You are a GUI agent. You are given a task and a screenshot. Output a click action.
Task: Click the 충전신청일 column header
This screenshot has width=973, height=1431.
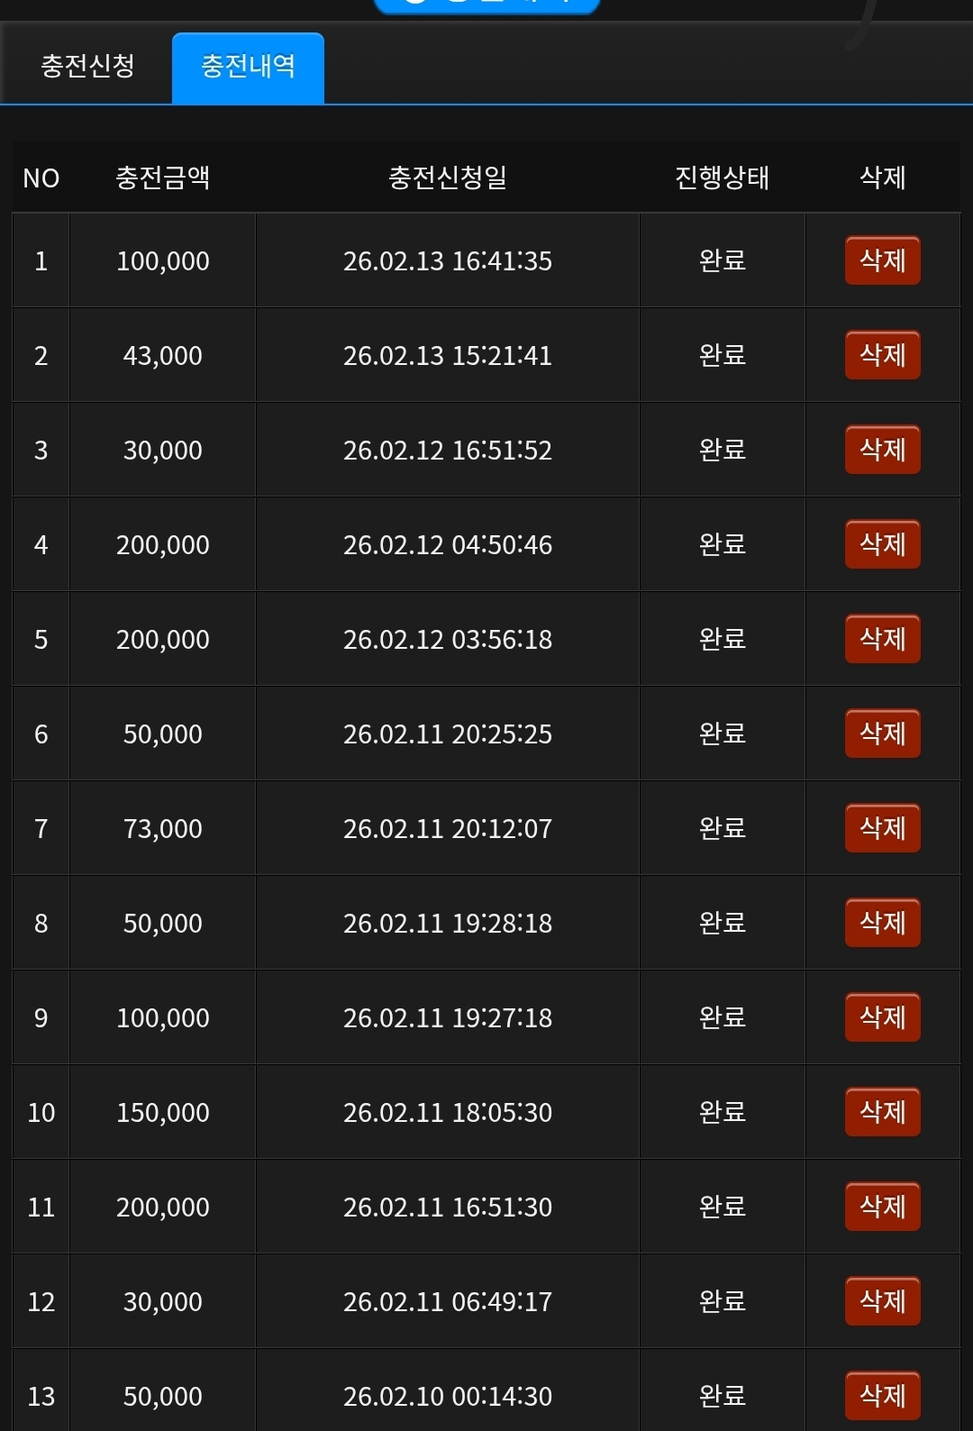(447, 178)
